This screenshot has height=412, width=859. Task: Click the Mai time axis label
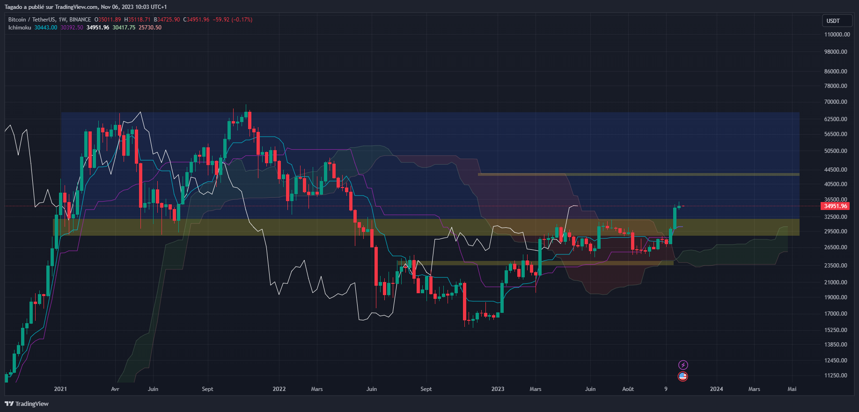click(792, 389)
